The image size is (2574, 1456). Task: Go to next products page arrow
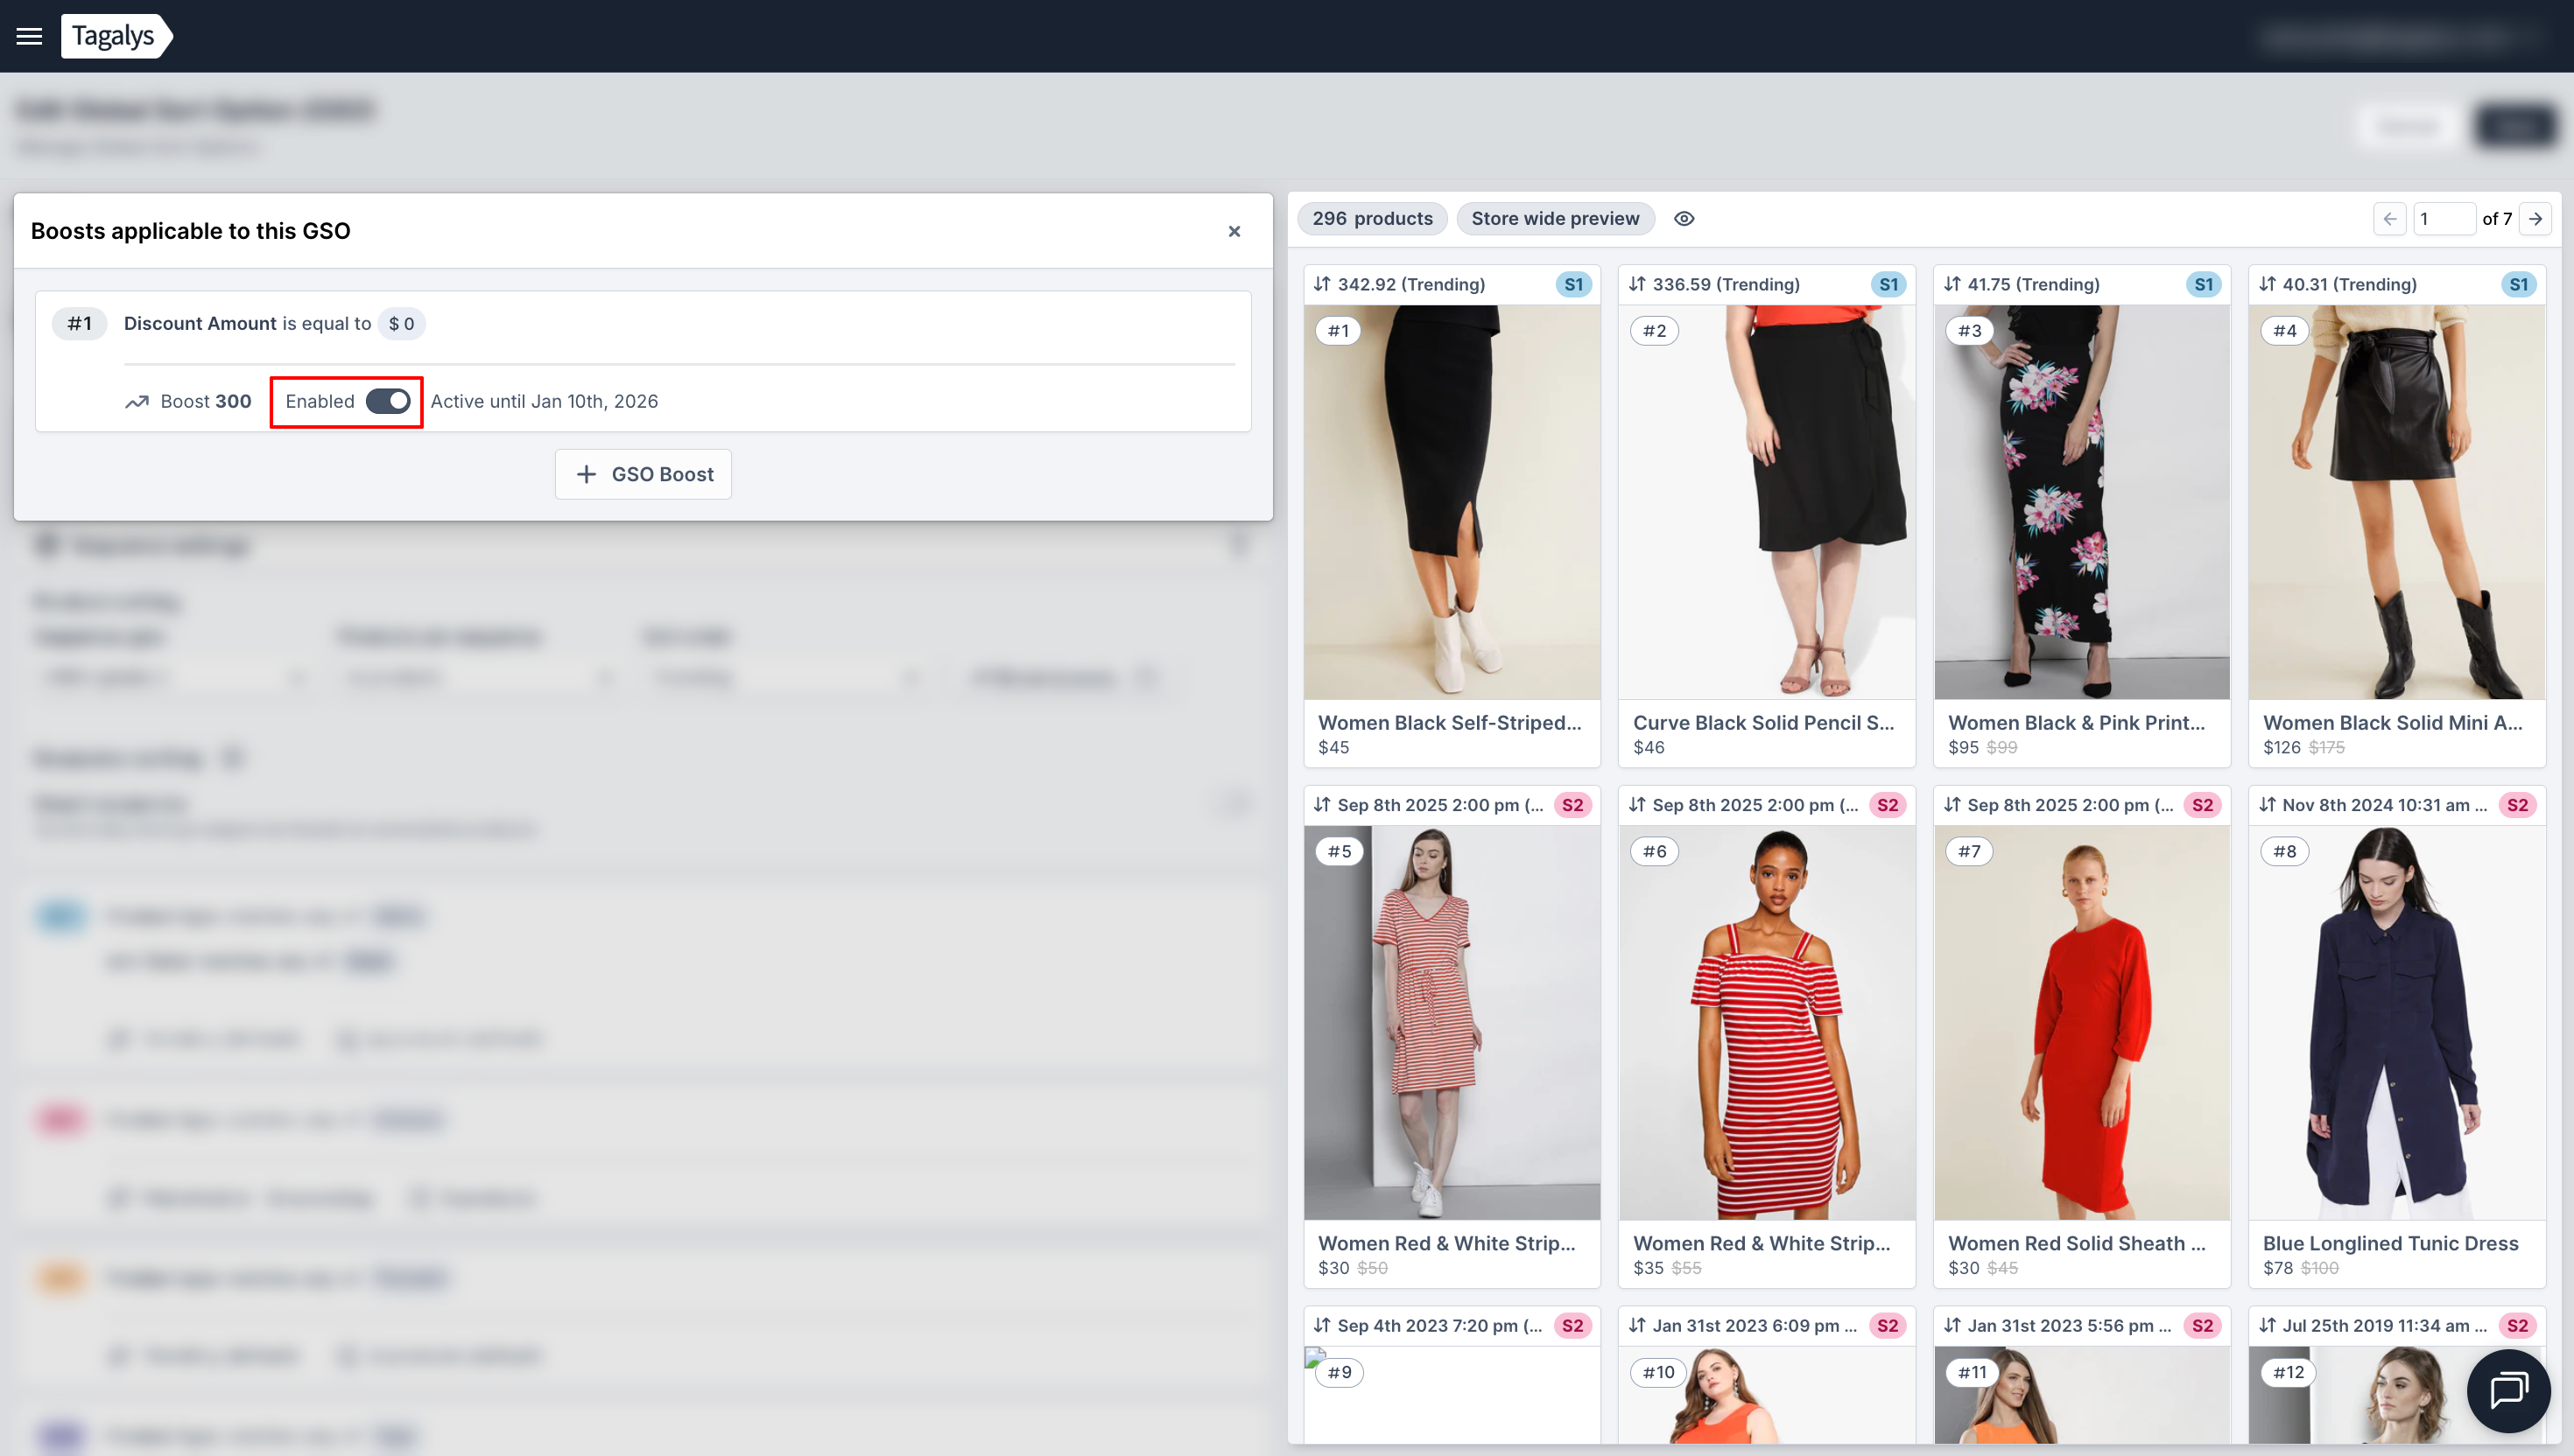pos(2535,219)
